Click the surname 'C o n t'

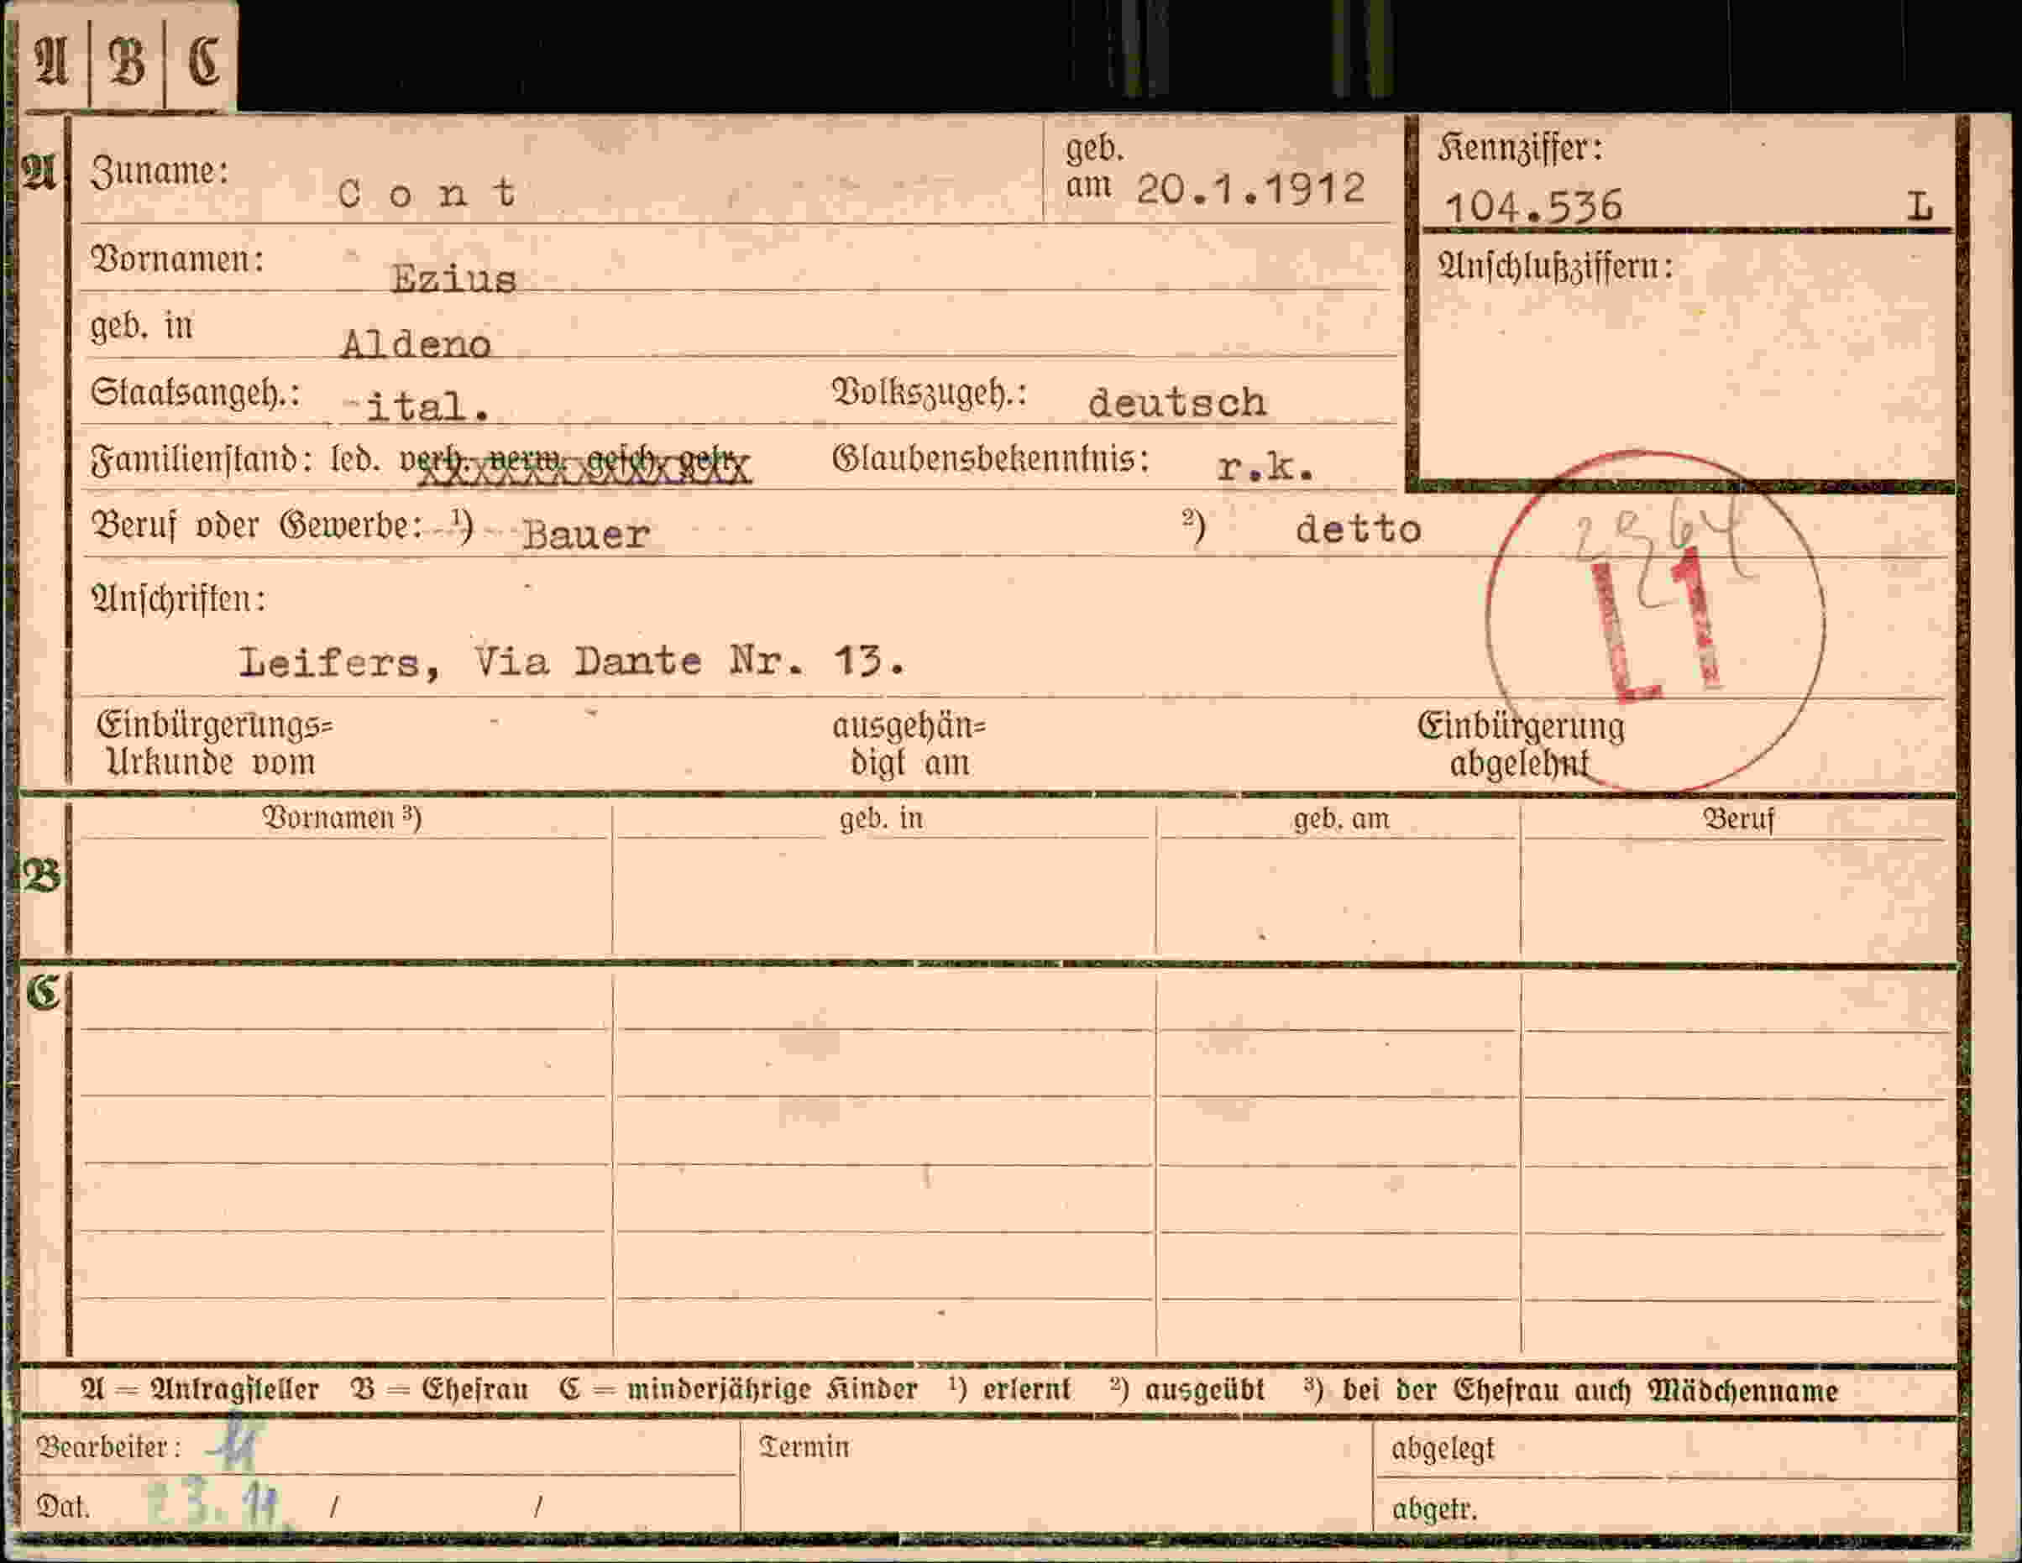click(x=426, y=192)
